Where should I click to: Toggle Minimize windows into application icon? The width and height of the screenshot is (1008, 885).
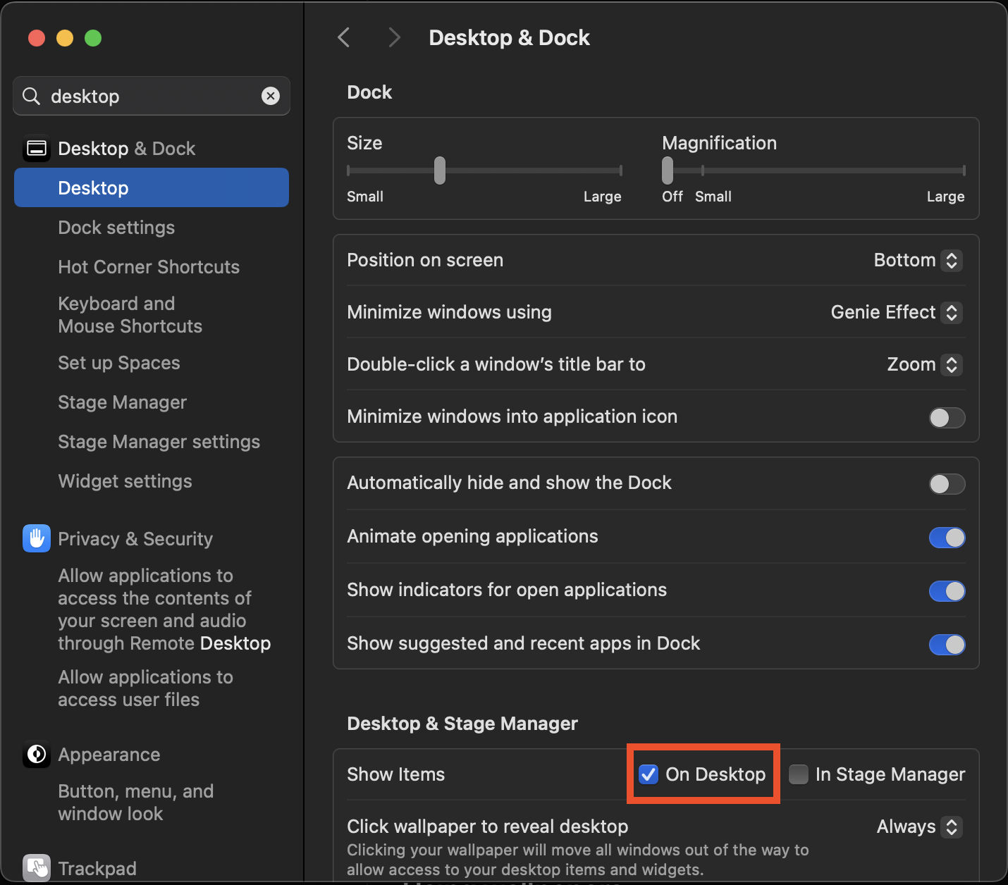947,418
